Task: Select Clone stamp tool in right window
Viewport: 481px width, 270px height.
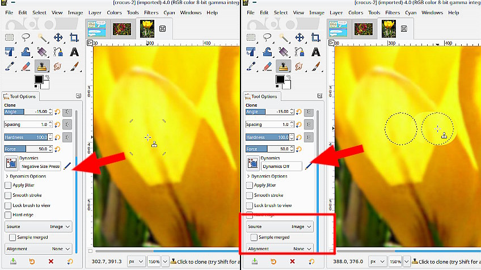Action: coord(284,66)
